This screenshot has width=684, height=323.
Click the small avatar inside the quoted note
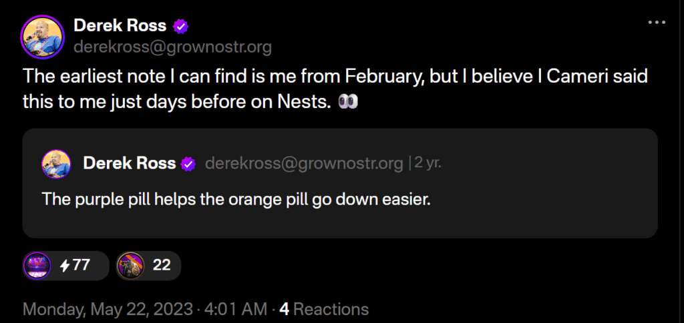pos(57,164)
